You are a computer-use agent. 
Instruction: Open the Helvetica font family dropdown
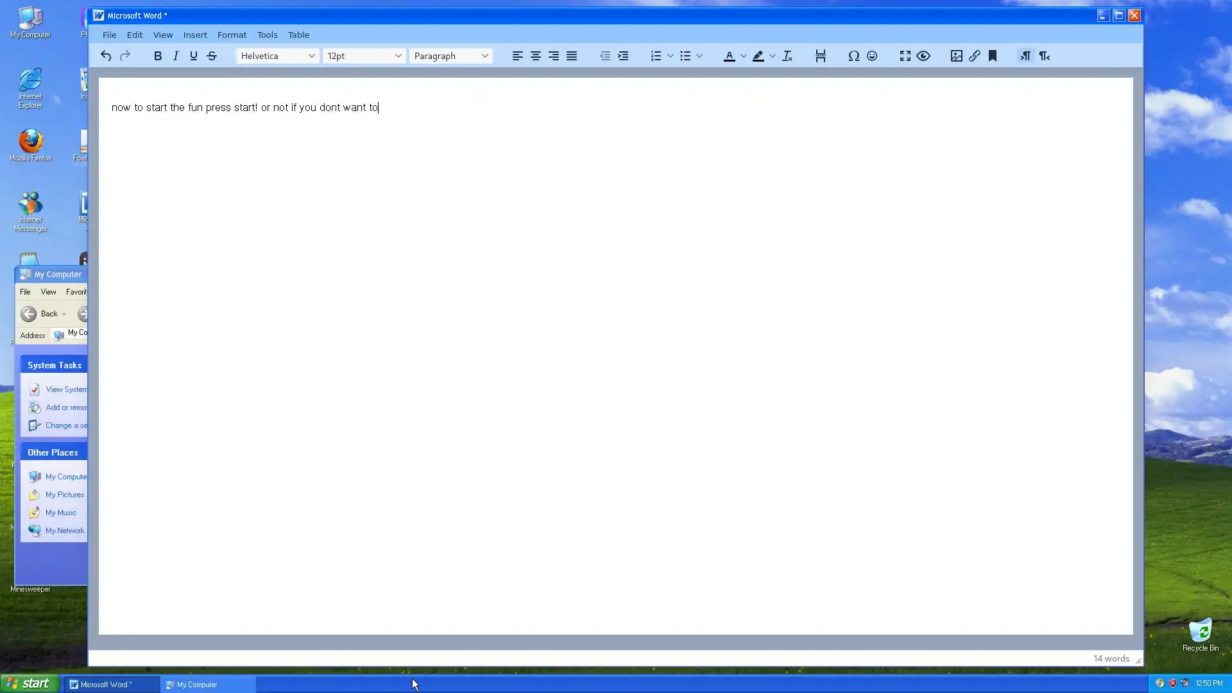pos(277,56)
